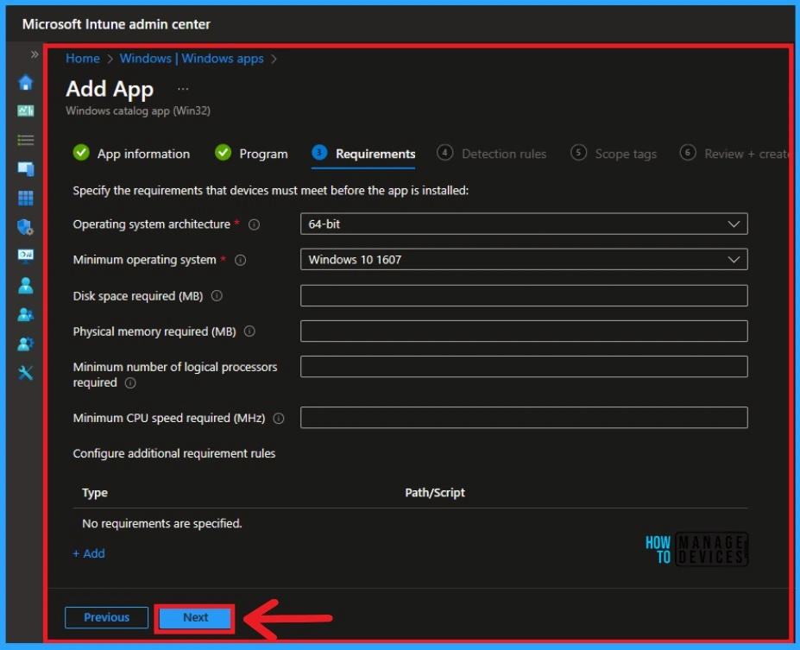Click the Next button
Image resolution: width=800 pixels, height=650 pixels.
click(x=195, y=618)
